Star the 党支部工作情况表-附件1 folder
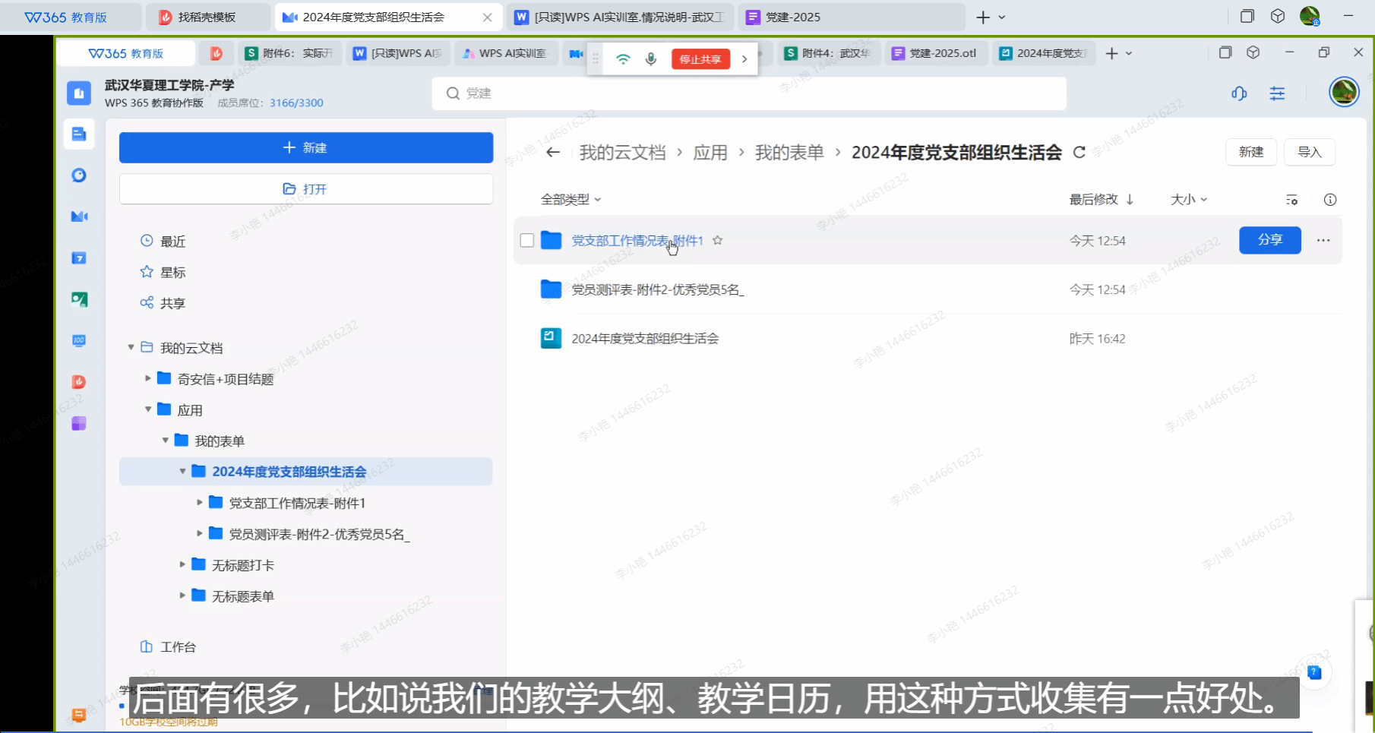 pos(717,241)
